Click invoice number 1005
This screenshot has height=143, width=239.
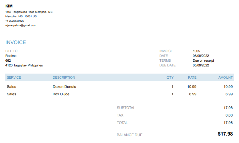(x=196, y=51)
